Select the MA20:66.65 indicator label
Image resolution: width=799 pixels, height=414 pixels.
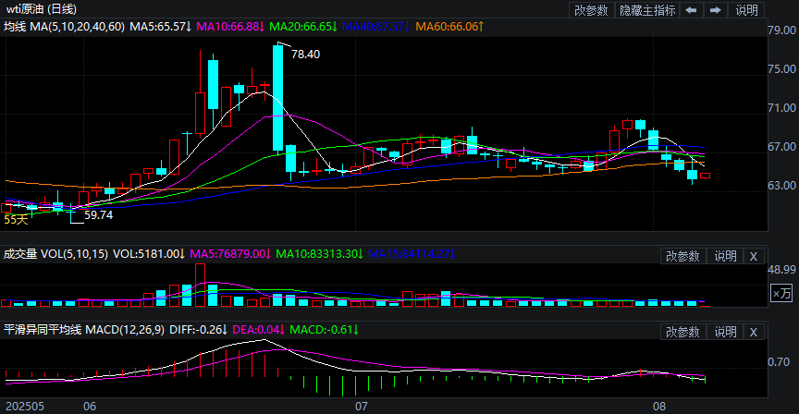click(x=302, y=27)
